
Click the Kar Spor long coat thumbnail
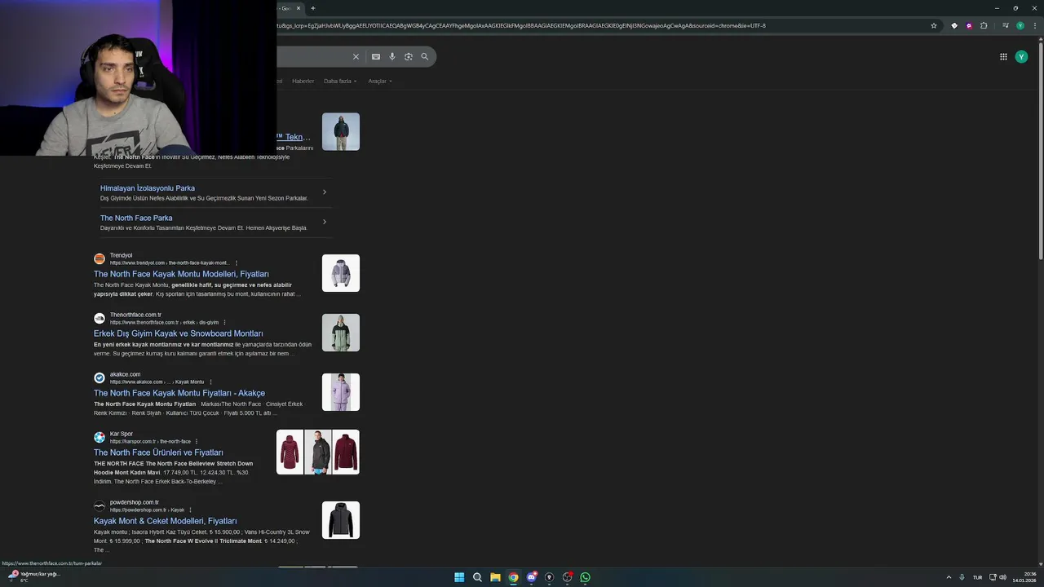click(x=290, y=452)
